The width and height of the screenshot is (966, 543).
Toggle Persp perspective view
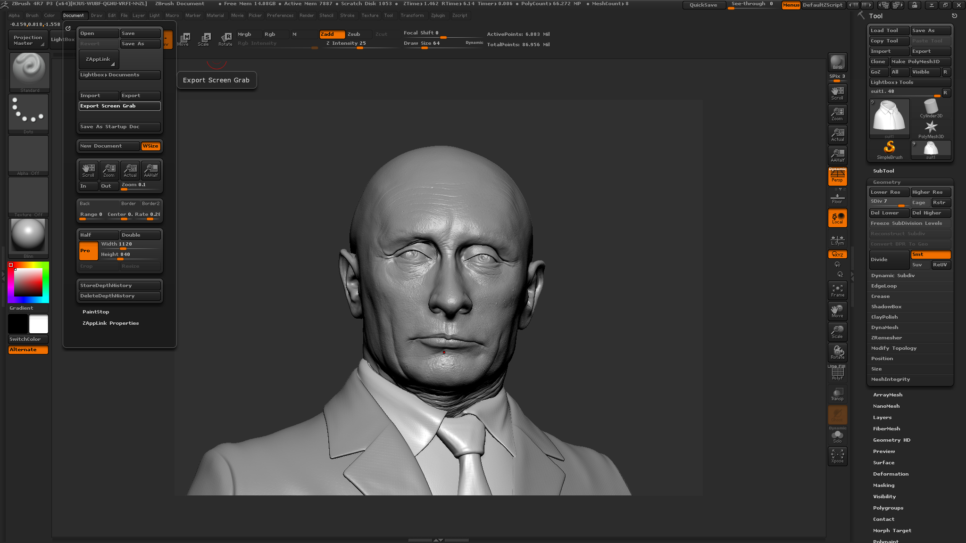click(837, 176)
